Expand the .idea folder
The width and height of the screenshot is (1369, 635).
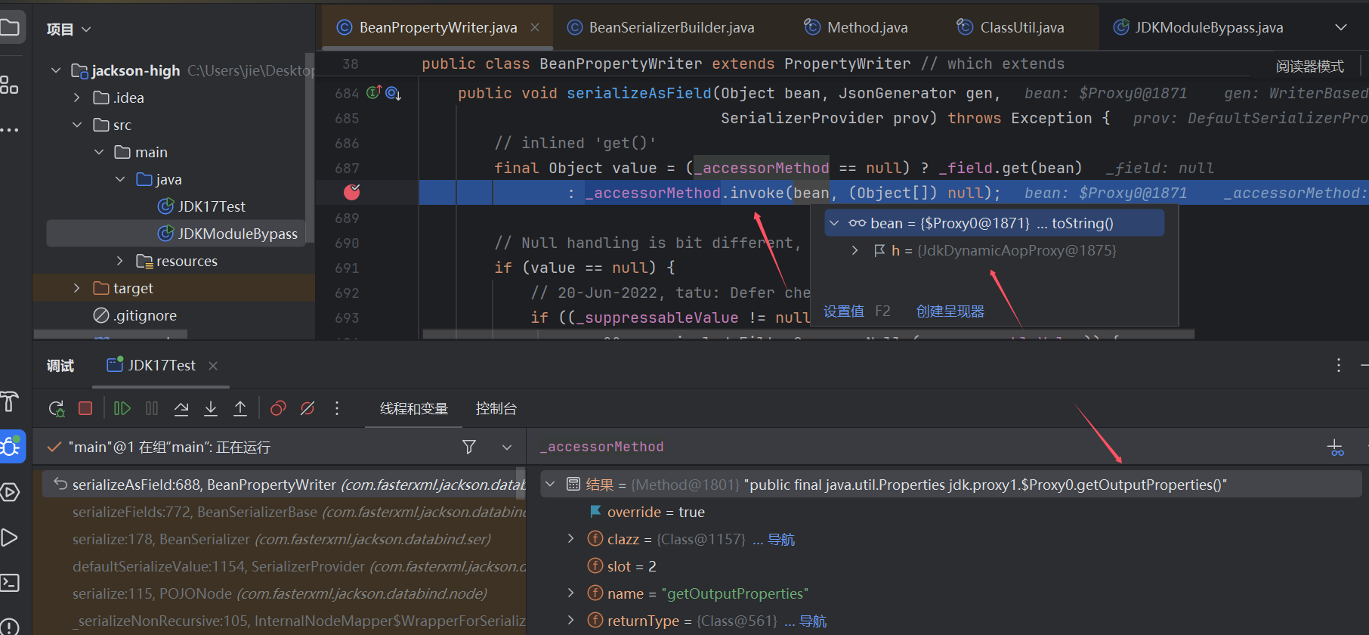(x=77, y=98)
